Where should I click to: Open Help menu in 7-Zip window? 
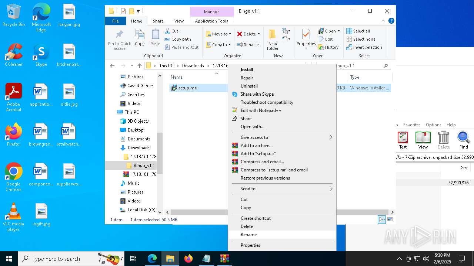pyautogui.click(x=451, y=125)
